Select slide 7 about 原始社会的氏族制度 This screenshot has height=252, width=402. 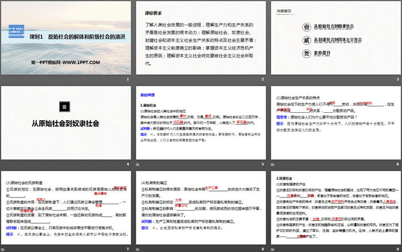[x=65, y=210]
